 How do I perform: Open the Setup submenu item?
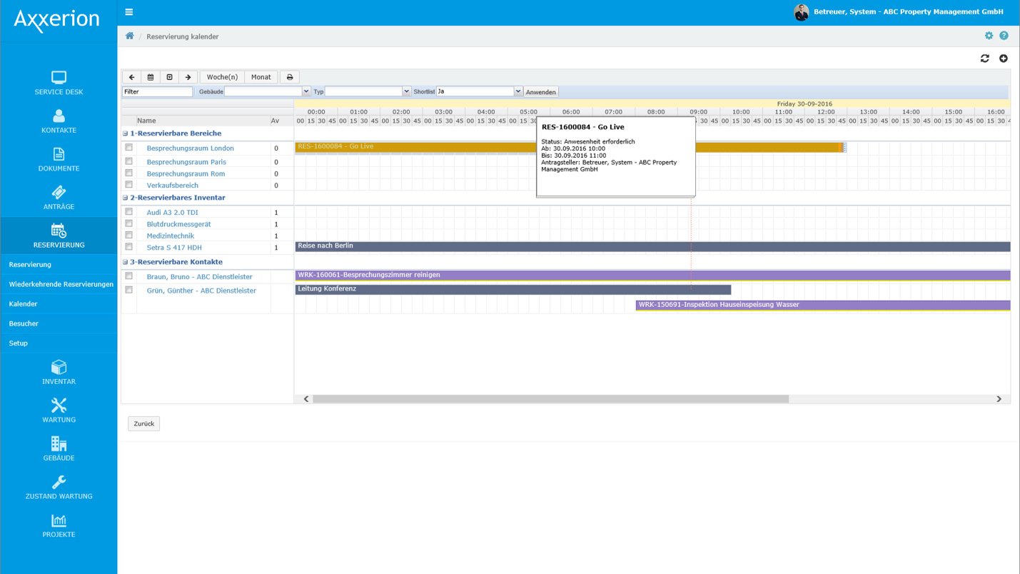click(59, 343)
